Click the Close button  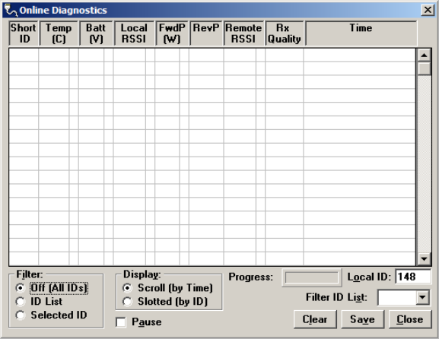coord(410,319)
